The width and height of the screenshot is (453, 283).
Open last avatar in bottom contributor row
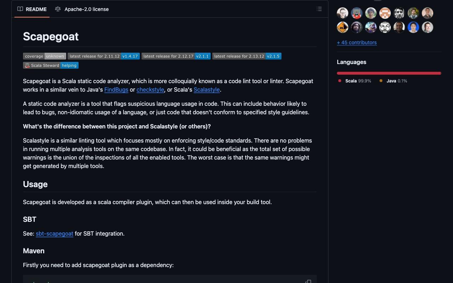coord(428,27)
